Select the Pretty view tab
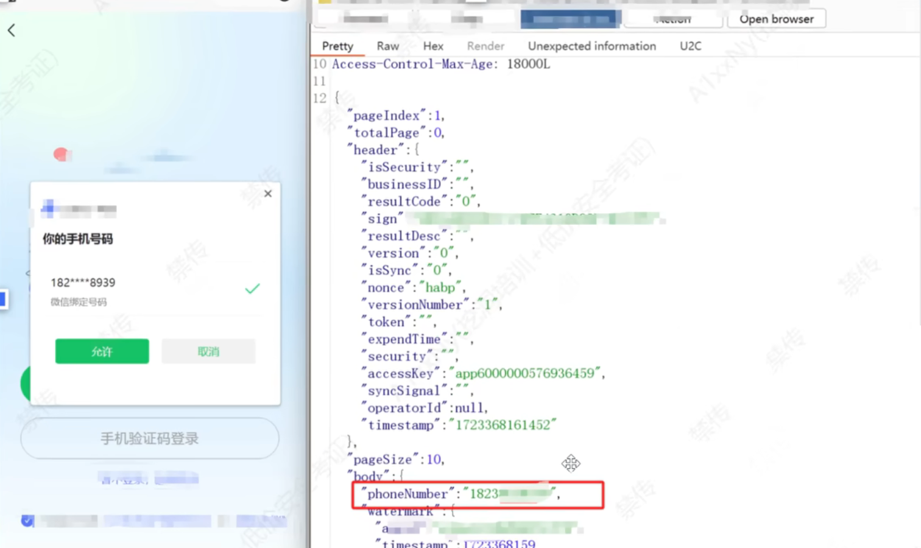The image size is (921, 548). [x=337, y=46]
